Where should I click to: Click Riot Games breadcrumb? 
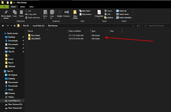coord(53,26)
